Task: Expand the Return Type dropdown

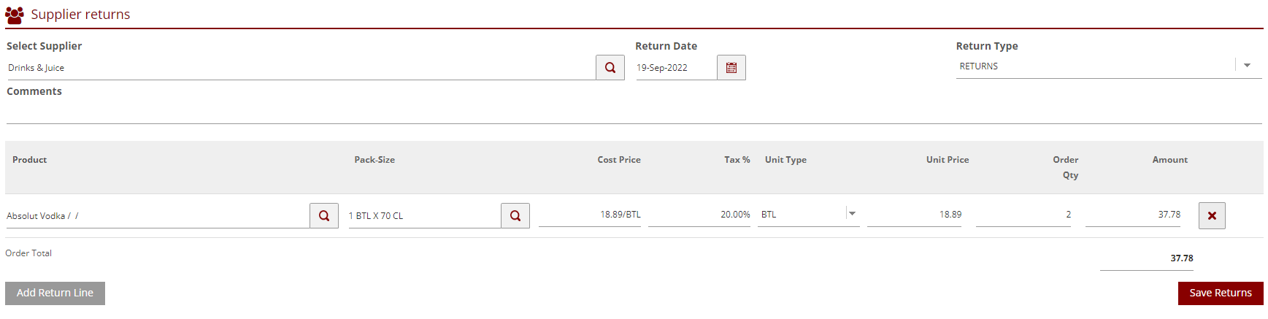Action: (x=1247, y=66)
